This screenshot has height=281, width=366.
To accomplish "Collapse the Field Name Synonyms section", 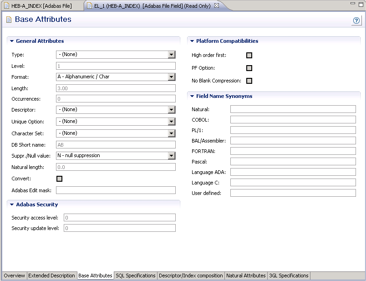I will [192, 97].
